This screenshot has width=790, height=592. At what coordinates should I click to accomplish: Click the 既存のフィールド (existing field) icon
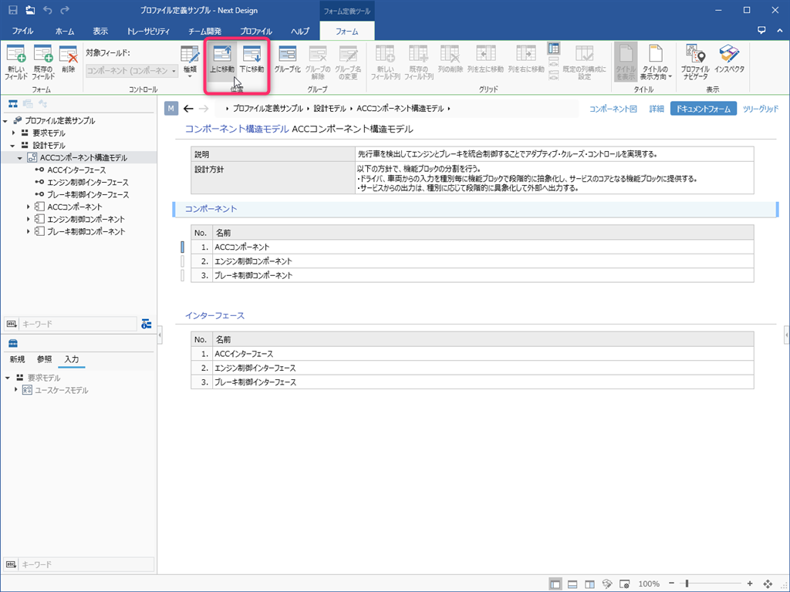[x=43, y=62]
